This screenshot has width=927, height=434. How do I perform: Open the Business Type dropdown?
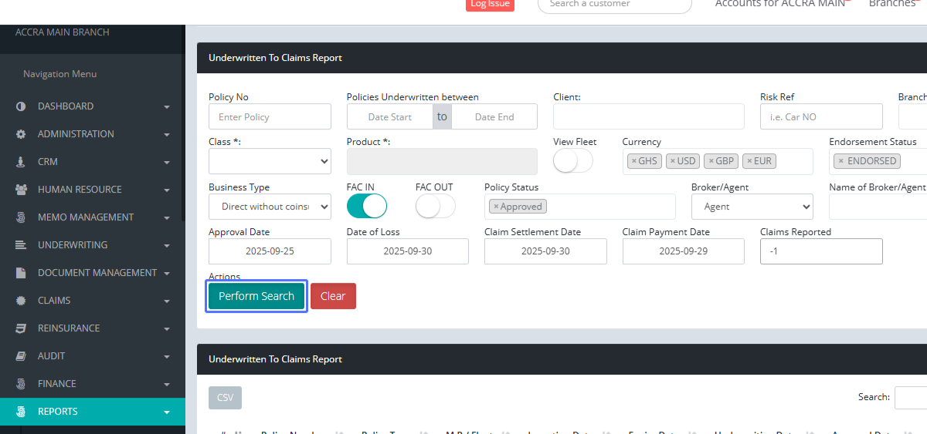coord(270,207)
